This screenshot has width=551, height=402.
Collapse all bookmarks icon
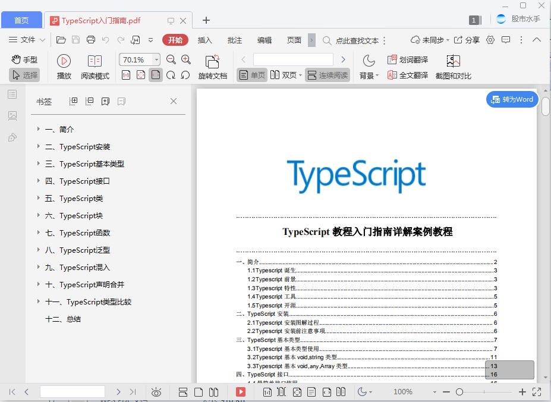90,102
